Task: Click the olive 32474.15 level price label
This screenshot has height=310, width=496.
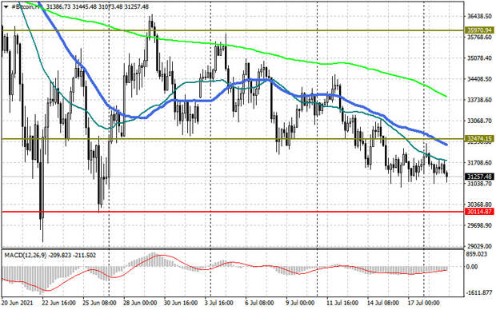Action: (x=479, y=138)
